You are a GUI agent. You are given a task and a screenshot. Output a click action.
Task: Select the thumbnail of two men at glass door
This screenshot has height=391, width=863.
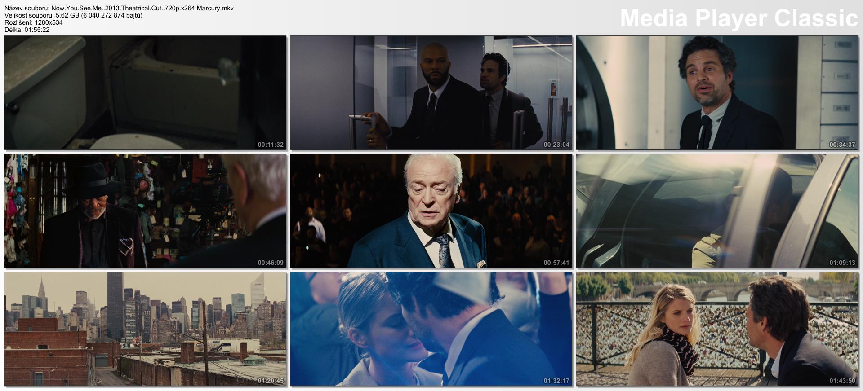[431, 92]
